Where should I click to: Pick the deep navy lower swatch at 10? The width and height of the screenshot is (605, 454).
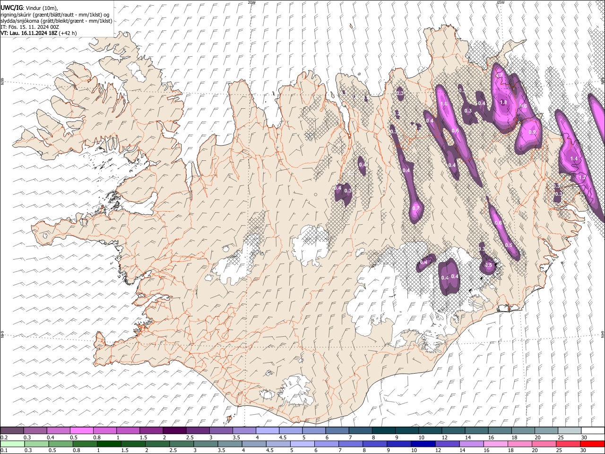(x=423, y=444)
